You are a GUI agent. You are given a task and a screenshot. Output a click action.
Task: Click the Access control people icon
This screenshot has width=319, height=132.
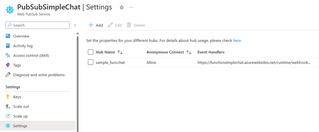point(8,55)
